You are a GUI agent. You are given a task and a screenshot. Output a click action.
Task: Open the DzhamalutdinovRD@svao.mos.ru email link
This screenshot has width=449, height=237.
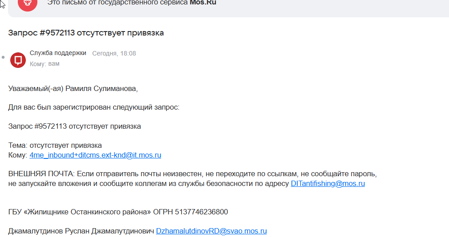211,231
